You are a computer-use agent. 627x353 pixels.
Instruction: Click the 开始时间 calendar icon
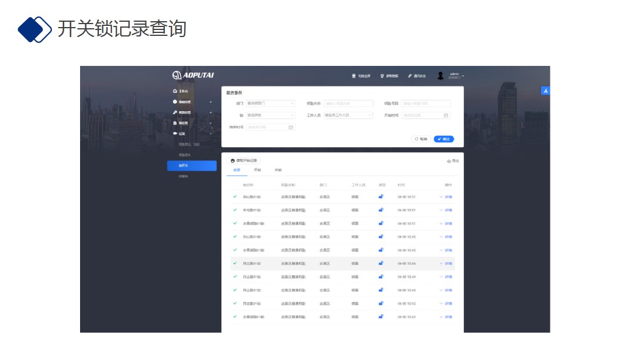tap(446, 115)
